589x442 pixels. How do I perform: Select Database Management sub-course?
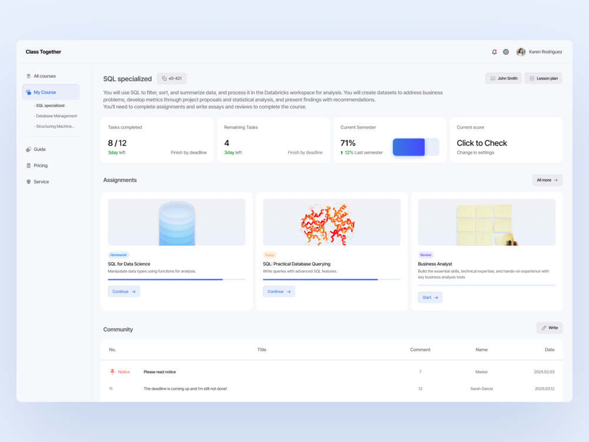(x=55, y=116)
